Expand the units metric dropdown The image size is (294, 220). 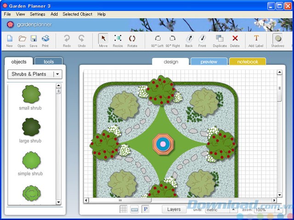click(x=233, y=210)
